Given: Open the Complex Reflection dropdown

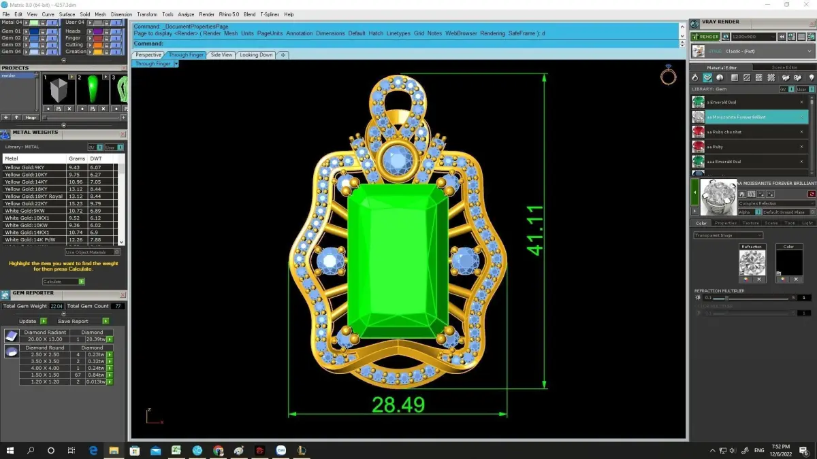Looking at the screenshot, I should pyautogui.click(x=776, y=203).
